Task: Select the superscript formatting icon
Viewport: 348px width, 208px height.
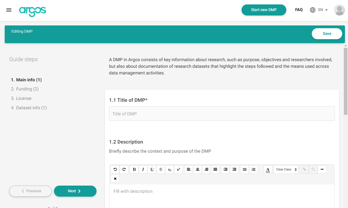Action: pos(178,169)
